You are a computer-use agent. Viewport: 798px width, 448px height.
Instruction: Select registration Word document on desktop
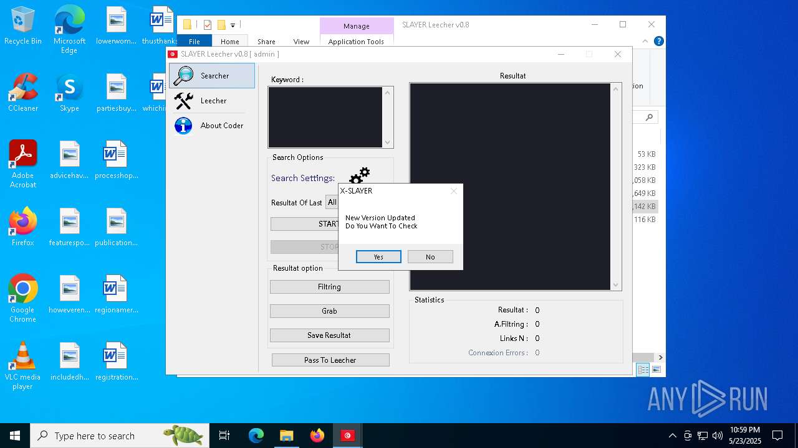116,362
